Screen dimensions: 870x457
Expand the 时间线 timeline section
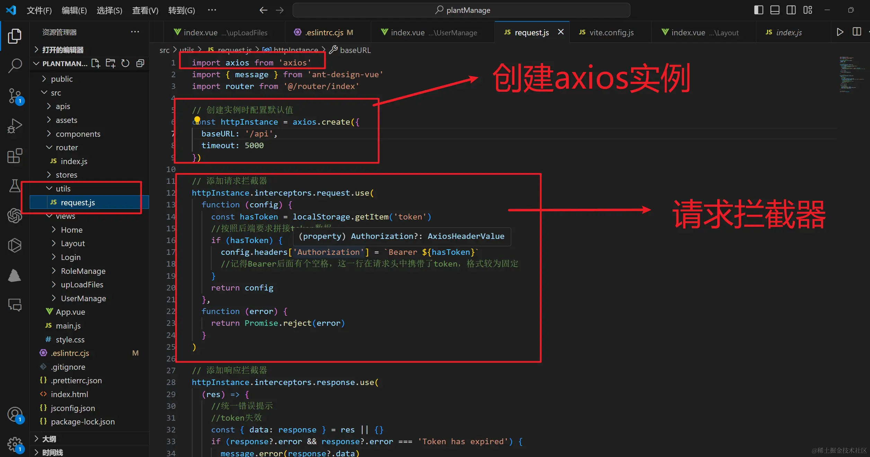pyautogui.click(x=89, y=452)
